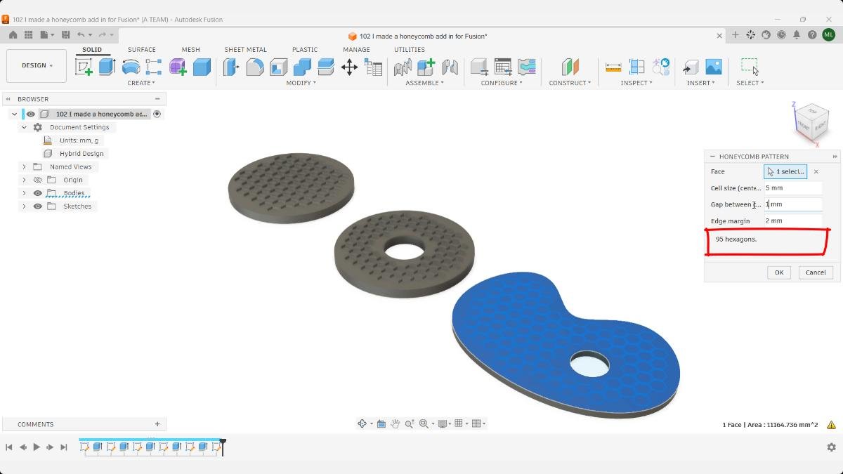843x474 pixels.
Task: Select the Move/Copy arrows tool
Action: pyautogui.click(x=349, y=67)
